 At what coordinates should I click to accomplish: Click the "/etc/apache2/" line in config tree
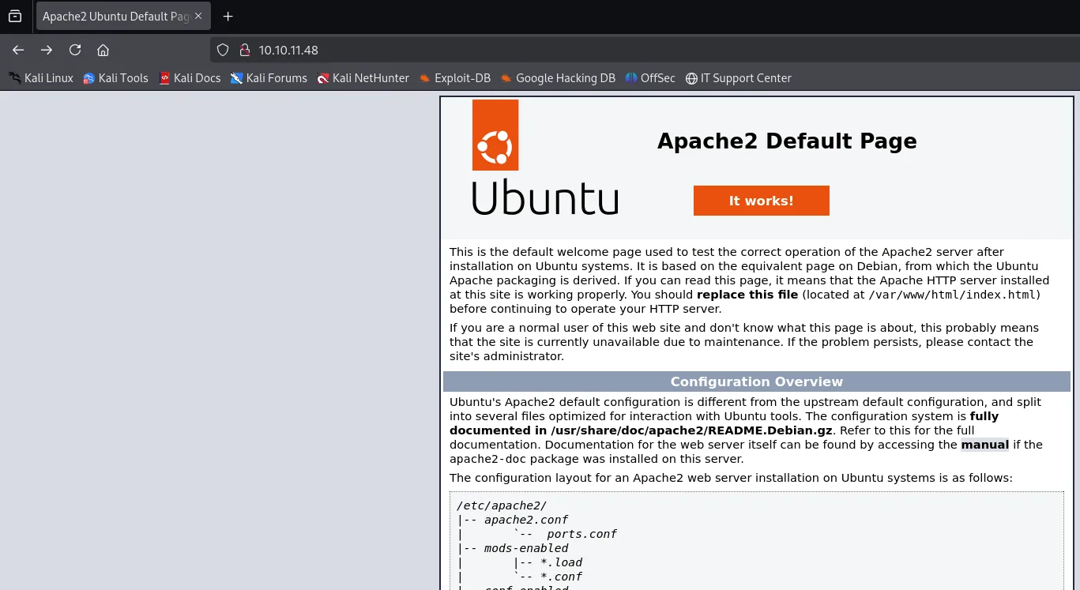[x=502, y=505]
